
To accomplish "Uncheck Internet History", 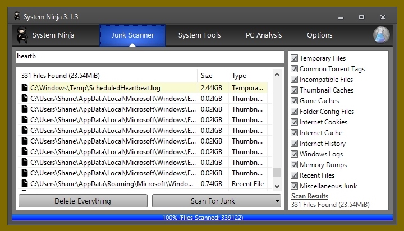I will pos(294,143).
